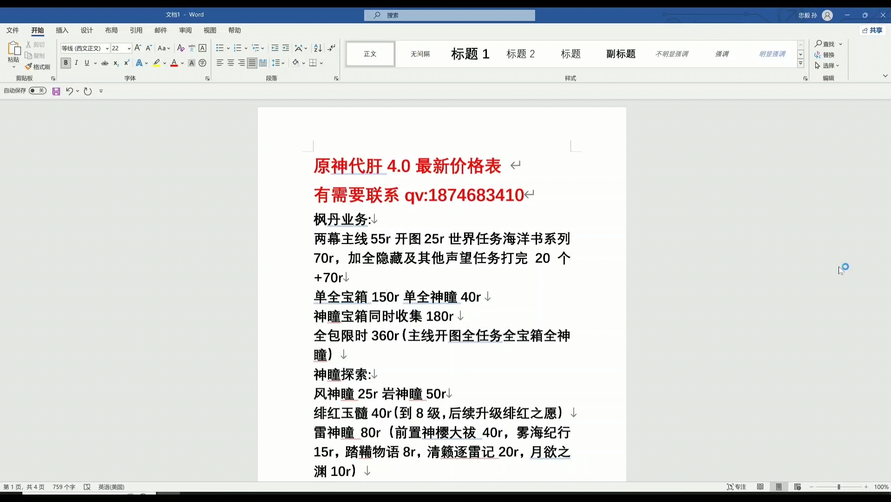Open the font dialog launcher
Image resolution: width=891 pixels, height=502 pixels.
tap(207, 79)
